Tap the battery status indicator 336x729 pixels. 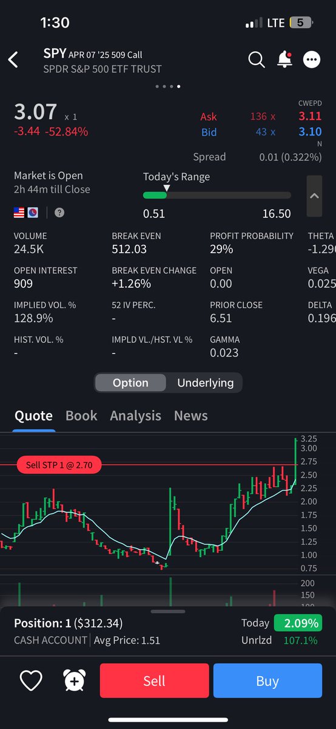pyautogui.click(x=301, y=22)
